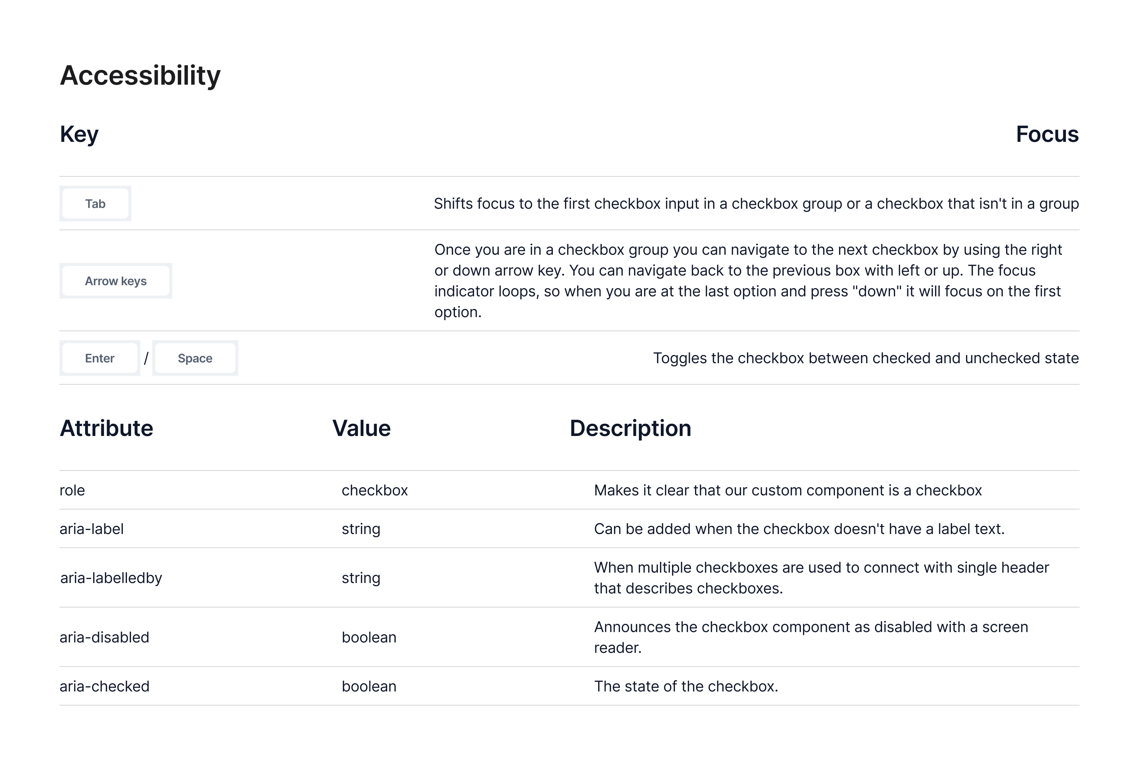Click "The state of the checkbox." description

(x=686, y=686)
